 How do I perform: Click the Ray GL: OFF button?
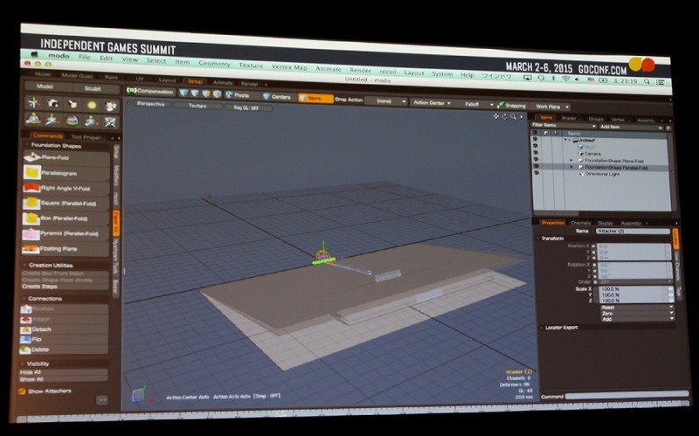tap(246, 107)
